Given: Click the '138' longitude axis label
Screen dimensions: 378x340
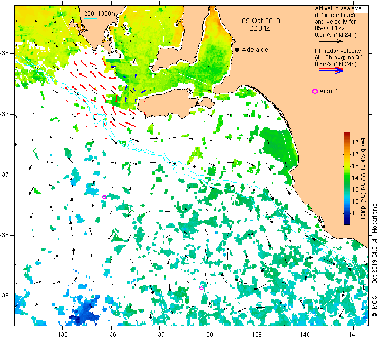Looking at the screenshot, I should [208, 334].
